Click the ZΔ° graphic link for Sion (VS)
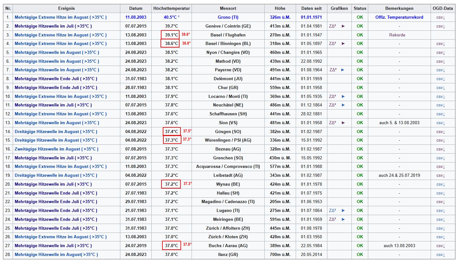Screen dimensions: 461x262 tap(332, 123)
